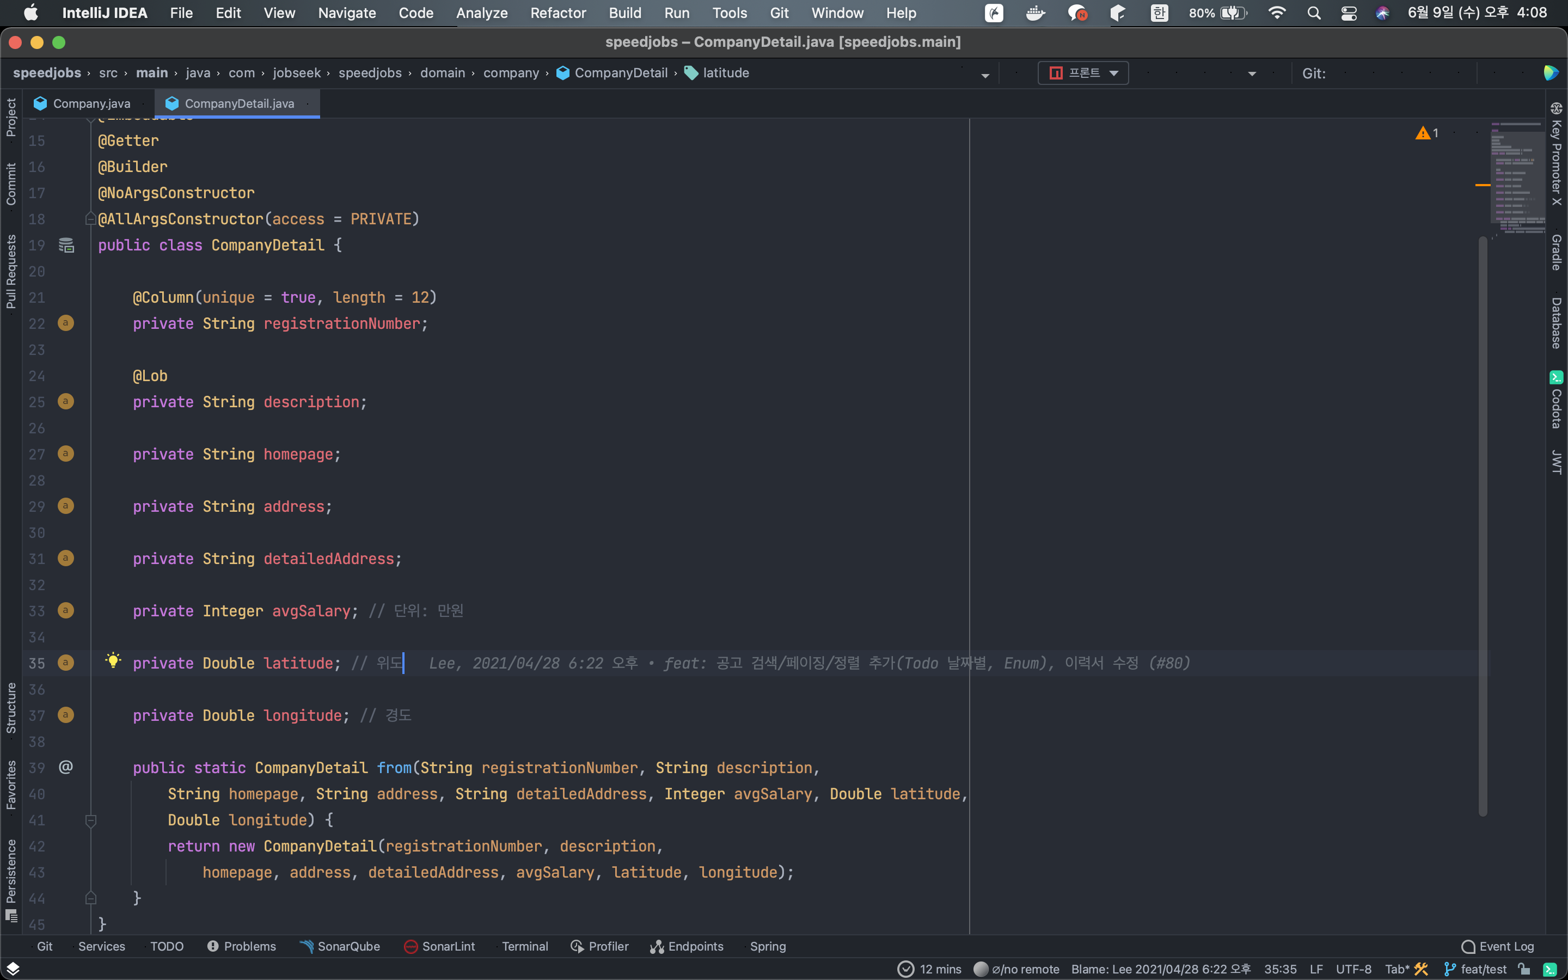The image size is (1568, 980).
Task: Open the Codota side panel
Action: tap(1557, 400)
